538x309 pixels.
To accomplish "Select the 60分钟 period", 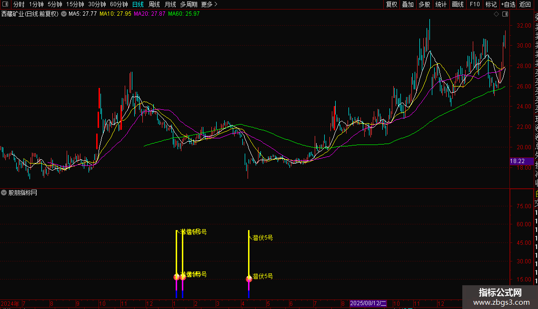I will pos(119,4).
